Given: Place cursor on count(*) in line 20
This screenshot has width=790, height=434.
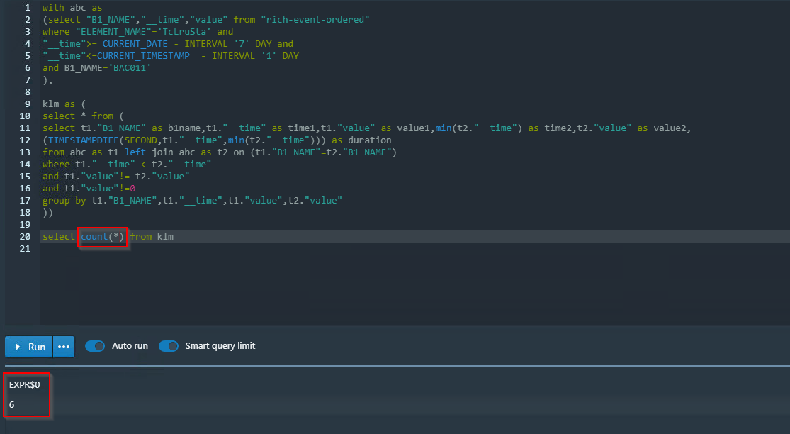Looking at the screenshot, I should coord(102,237).
